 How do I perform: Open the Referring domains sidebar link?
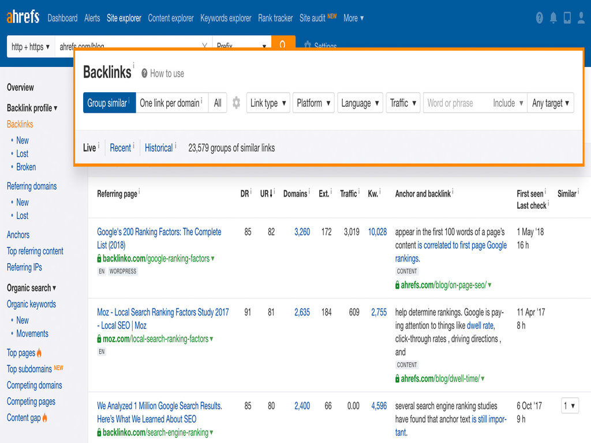pos(32,186)
